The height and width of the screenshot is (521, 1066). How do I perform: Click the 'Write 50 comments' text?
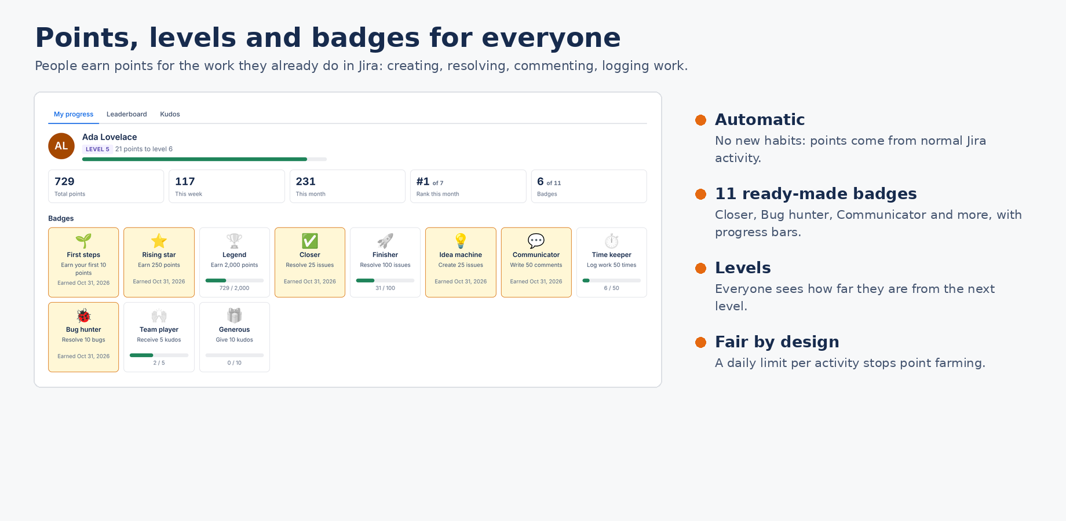coord(536,265)
